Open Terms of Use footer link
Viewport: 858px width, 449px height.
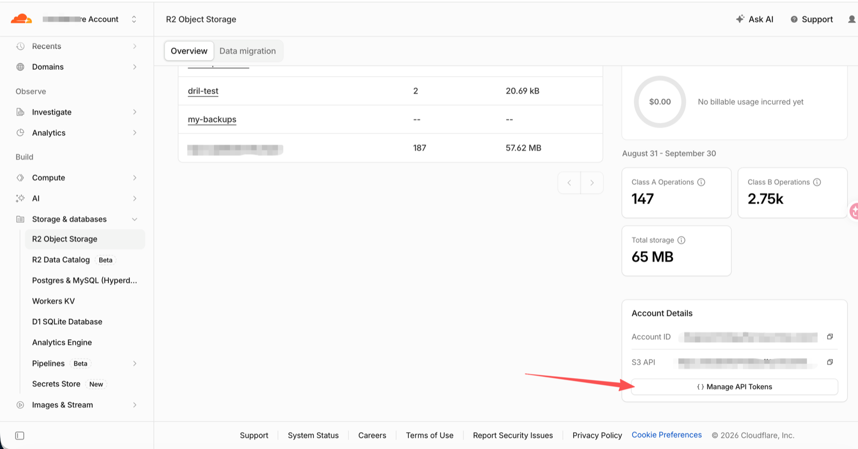click(x=430, y=436)
